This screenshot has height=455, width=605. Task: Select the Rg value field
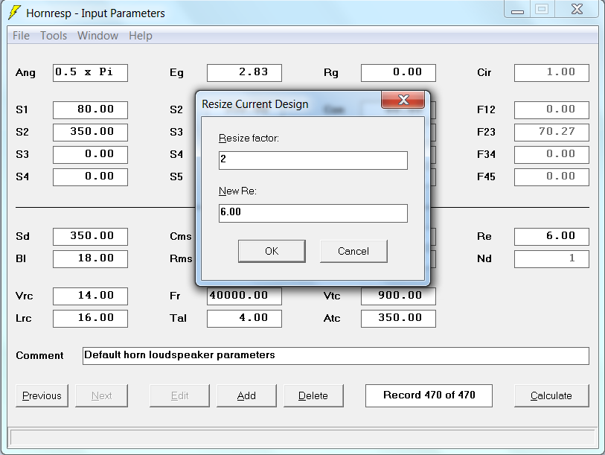pos(398,73)
